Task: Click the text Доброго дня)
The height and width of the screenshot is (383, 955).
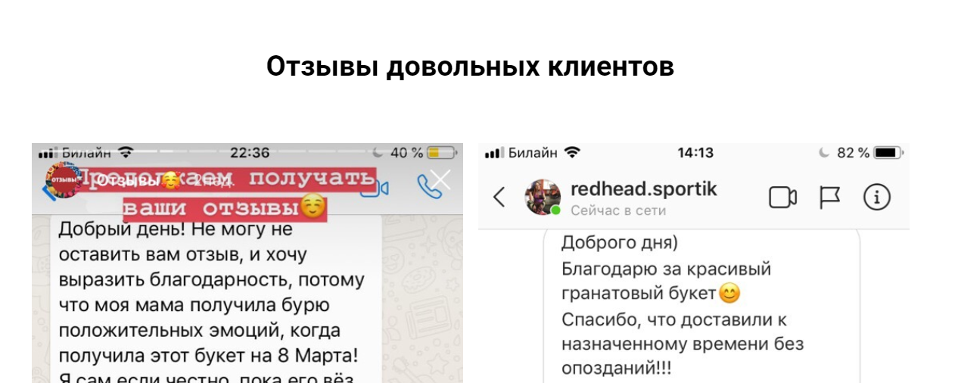Action: click(620, 242)
